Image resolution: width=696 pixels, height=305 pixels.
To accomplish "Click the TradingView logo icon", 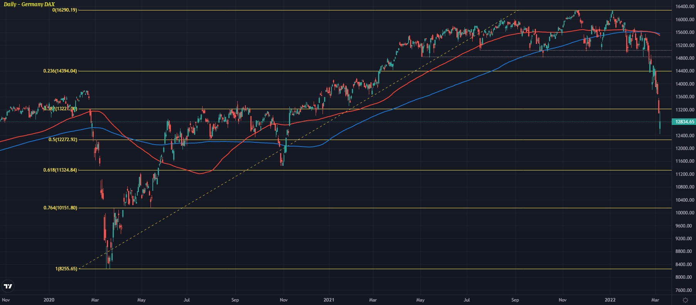I will click(8, 286).
